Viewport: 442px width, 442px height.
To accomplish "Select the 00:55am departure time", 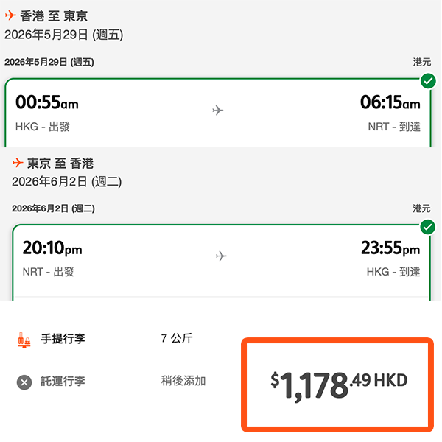I will [47, 102].
